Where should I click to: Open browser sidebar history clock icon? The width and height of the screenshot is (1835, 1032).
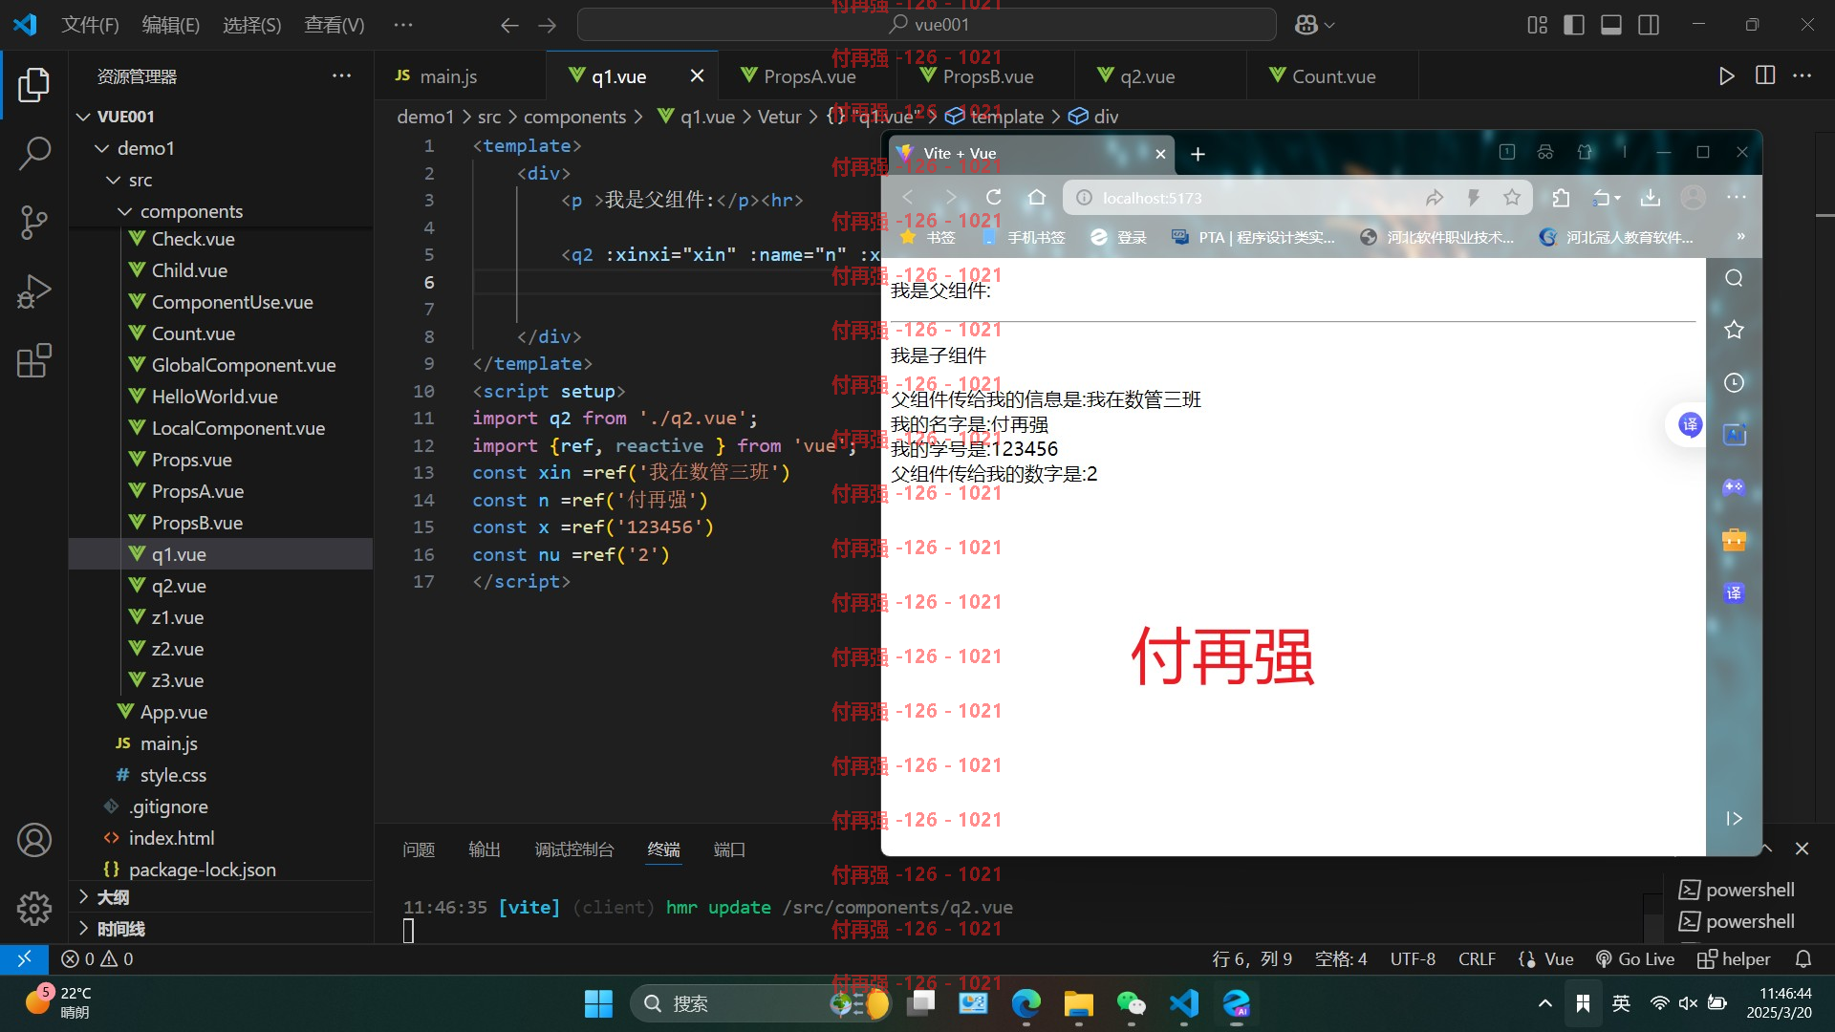tap(1734, 382)
